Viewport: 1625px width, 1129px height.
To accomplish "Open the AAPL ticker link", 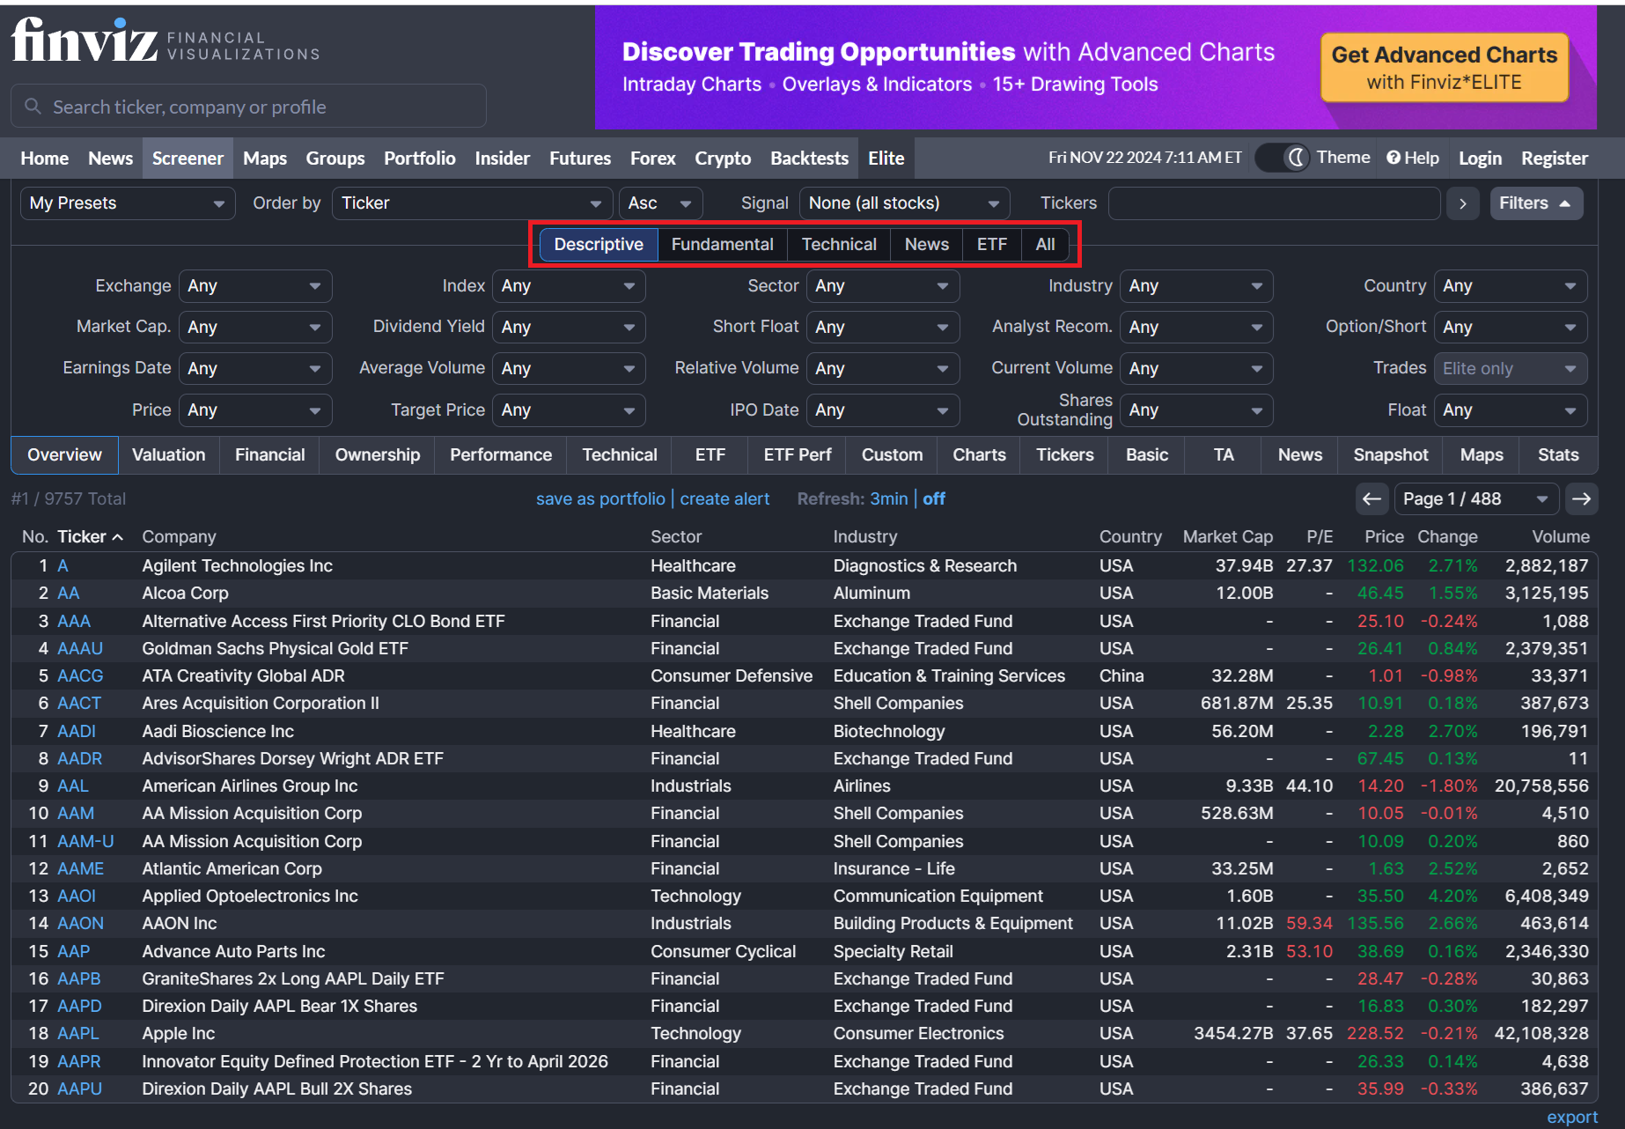I will [78, 1033].
